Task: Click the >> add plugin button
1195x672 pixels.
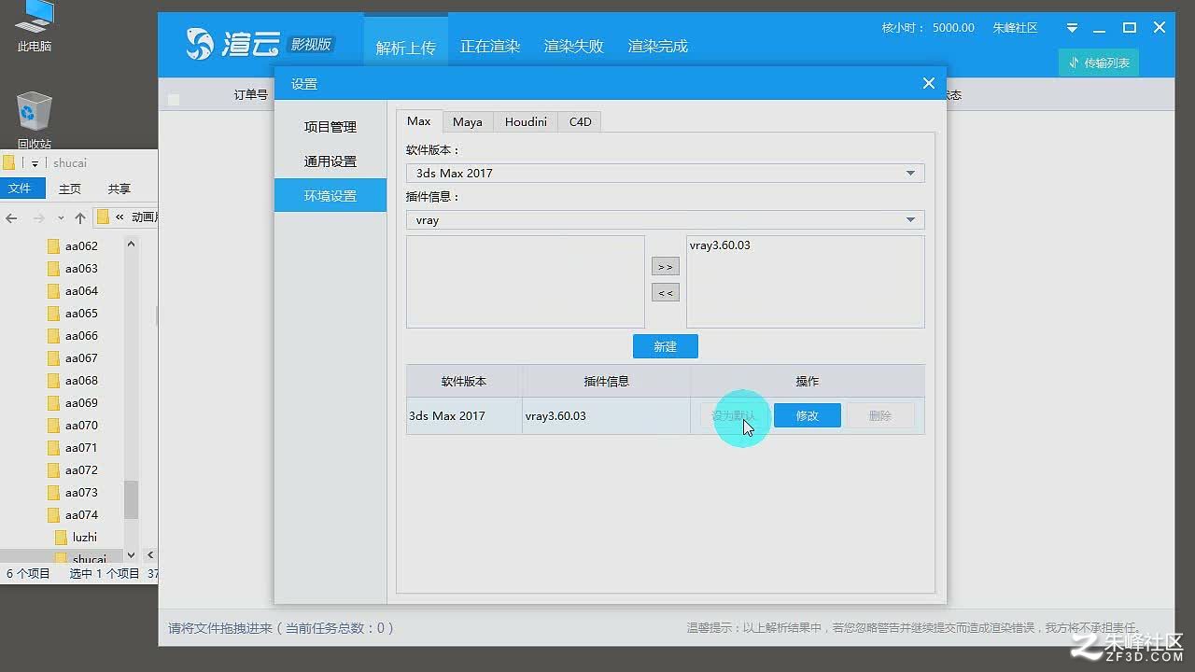Action: 666,267
